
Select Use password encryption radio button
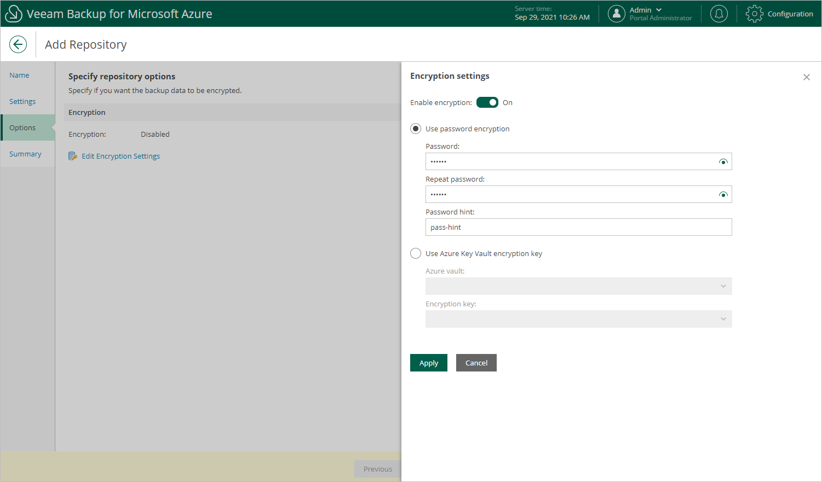[x=416, y=129]
